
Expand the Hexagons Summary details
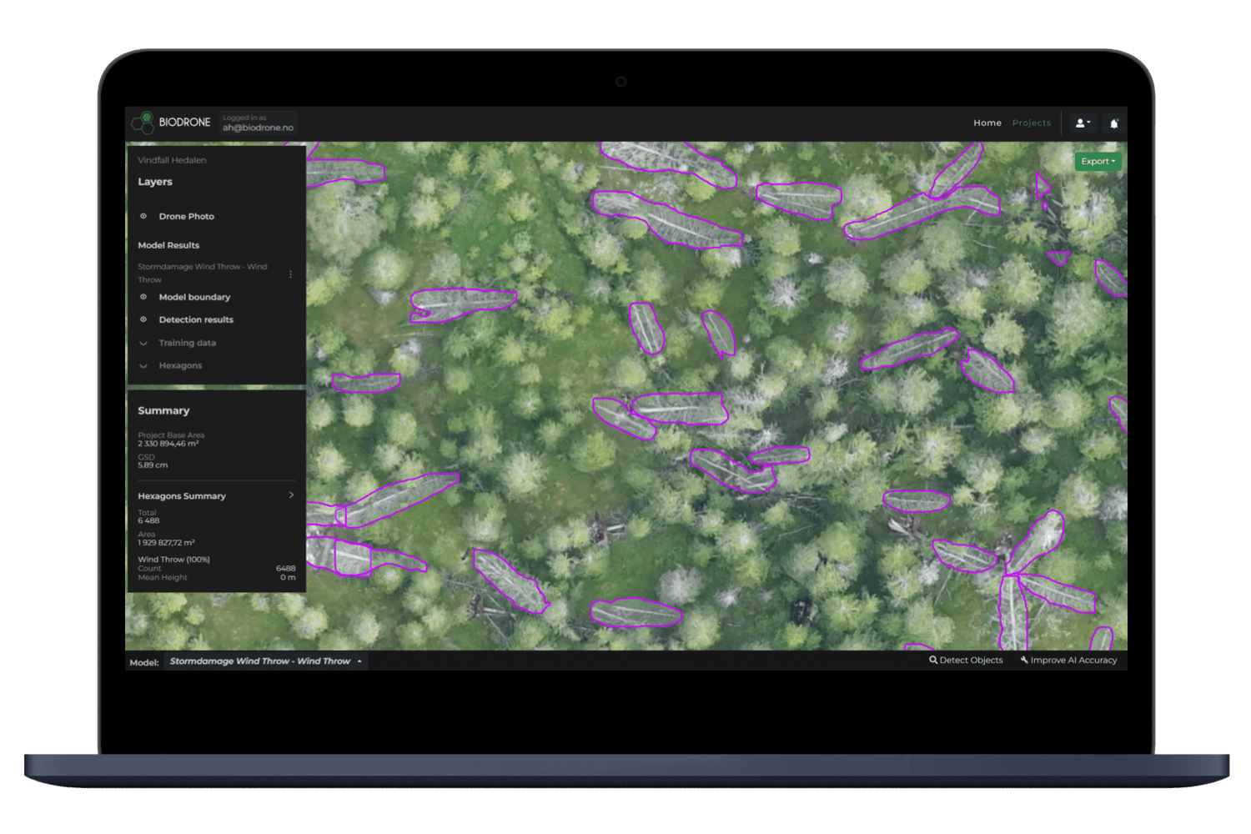[291, 495]
